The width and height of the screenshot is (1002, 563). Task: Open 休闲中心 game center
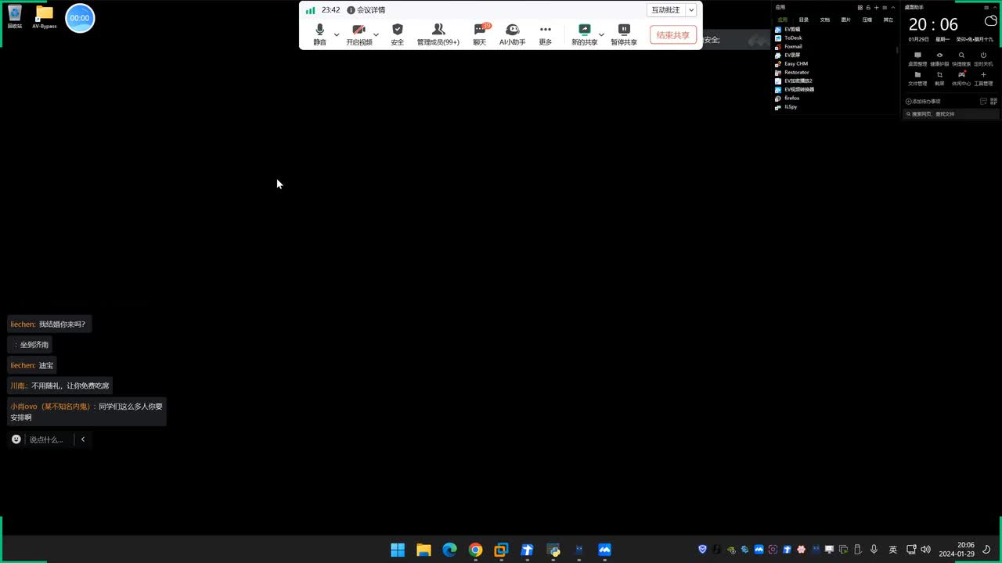pos(961,78)
